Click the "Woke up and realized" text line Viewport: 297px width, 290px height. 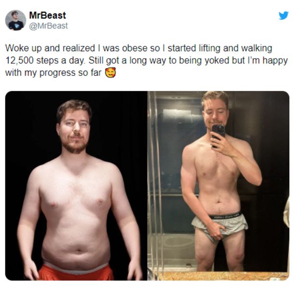[x=50, y=48]
